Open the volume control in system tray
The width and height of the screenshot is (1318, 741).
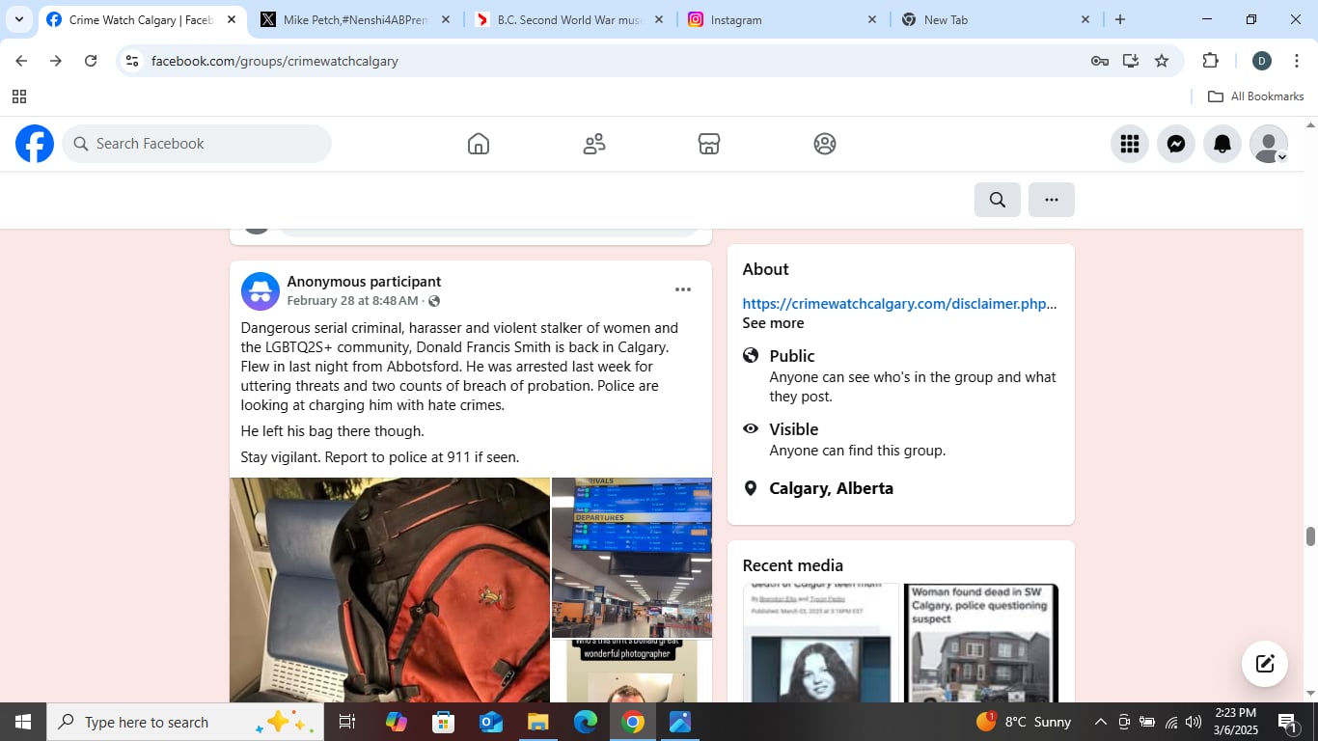[1194, 722]
